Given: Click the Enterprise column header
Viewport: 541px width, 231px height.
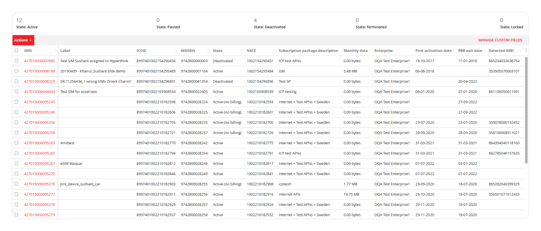Looking at the screenshot, I should [383, 51].
